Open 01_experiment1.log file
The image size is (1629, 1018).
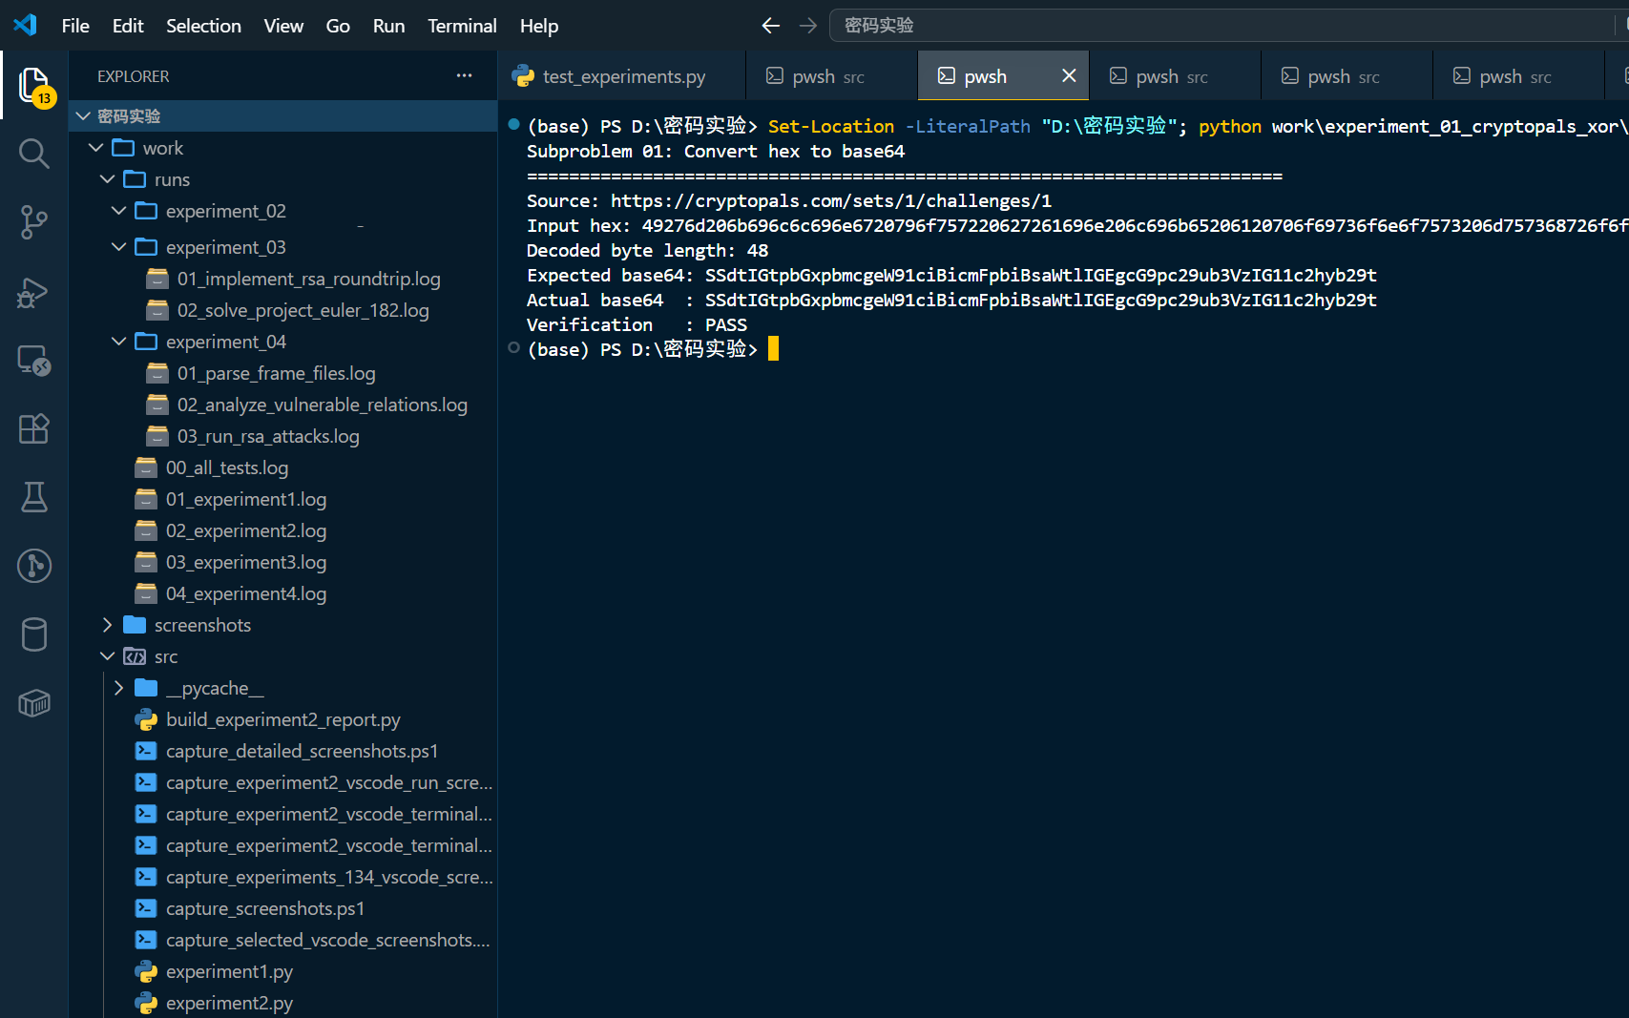coord(246,499)
